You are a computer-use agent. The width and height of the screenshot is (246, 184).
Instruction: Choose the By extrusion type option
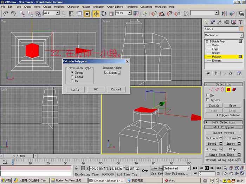click(72, 81)
